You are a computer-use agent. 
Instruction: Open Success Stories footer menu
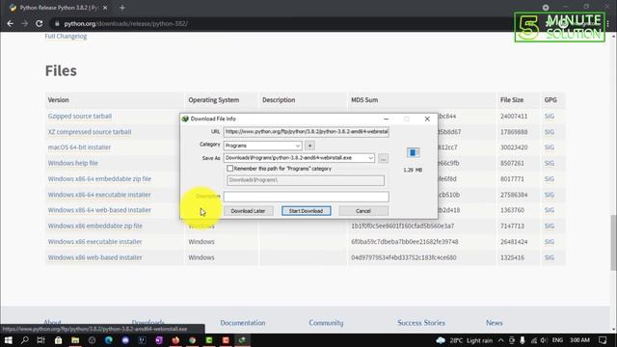click(x=421, y=323)
